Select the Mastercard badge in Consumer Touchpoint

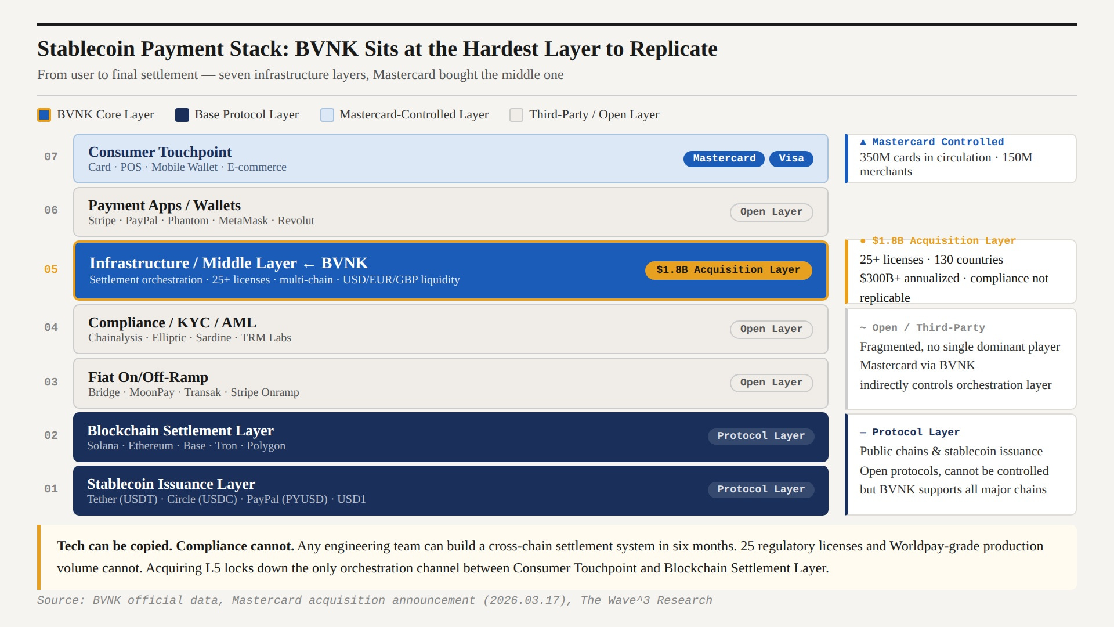click(x=724, y=158)
